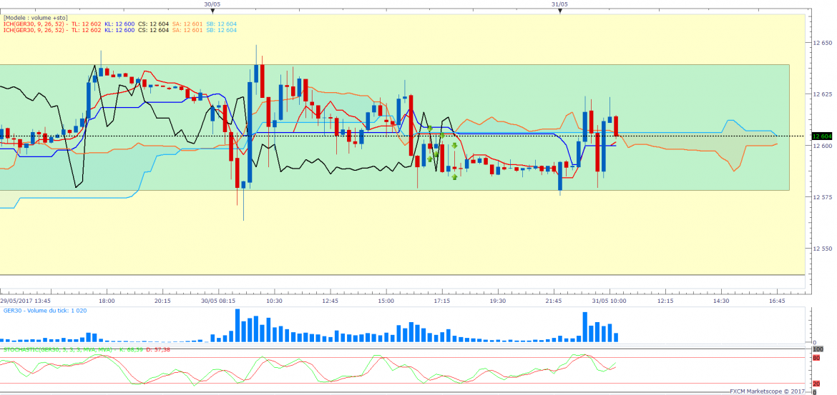Click the current price tag 12 604
The width and height of the screenshot is (837, 395).
click(822, 136)
